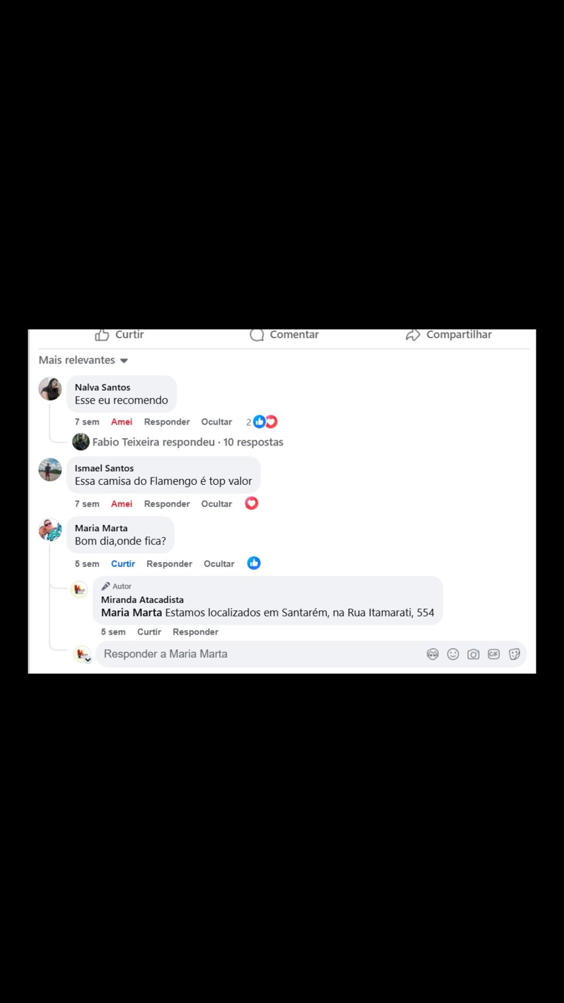Select Compartilhar on the post action bar

coord(448,335)
